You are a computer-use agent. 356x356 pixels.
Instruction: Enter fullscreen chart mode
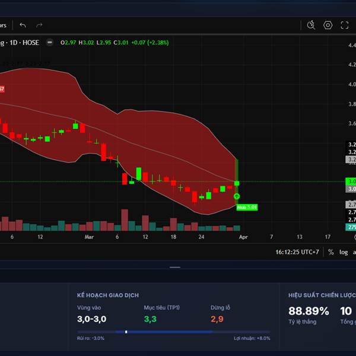click(x=345, y=25)
